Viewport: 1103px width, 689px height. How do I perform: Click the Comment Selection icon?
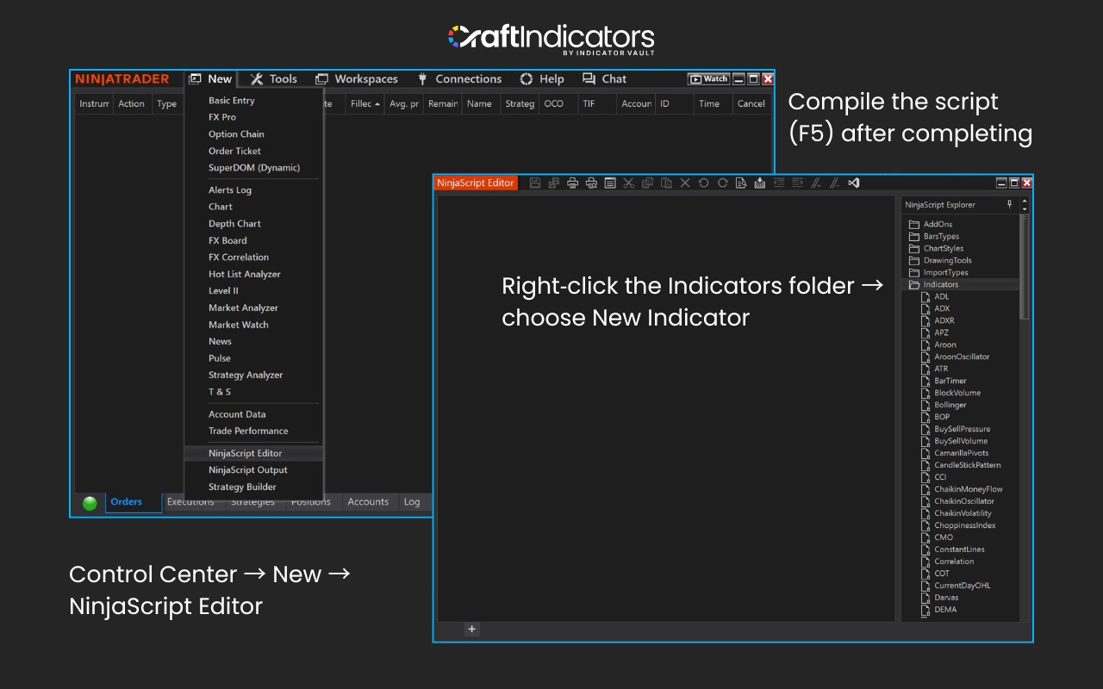[x=816, y=183]
